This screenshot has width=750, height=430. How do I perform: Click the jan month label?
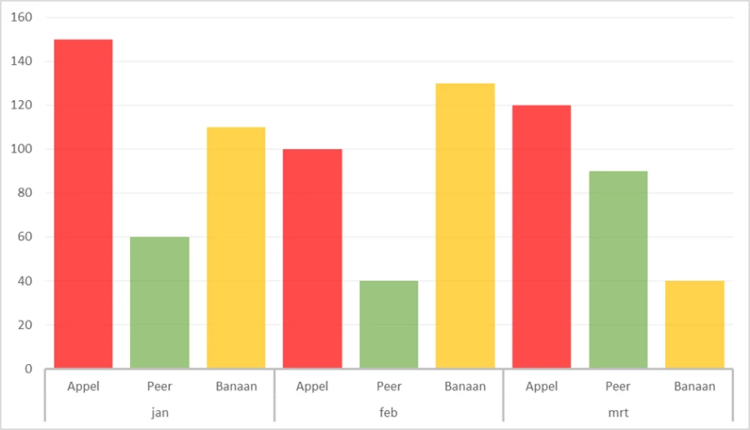[x=159, y=412]
